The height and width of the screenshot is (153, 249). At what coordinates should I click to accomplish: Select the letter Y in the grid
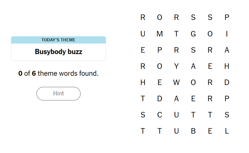tap(176, 67)
